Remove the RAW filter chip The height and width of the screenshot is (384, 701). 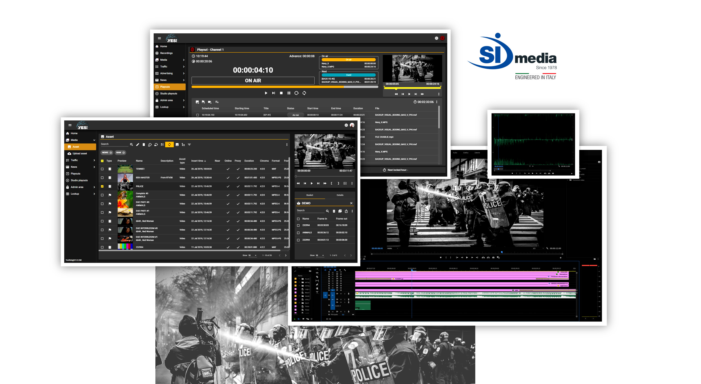pos(123,153)
